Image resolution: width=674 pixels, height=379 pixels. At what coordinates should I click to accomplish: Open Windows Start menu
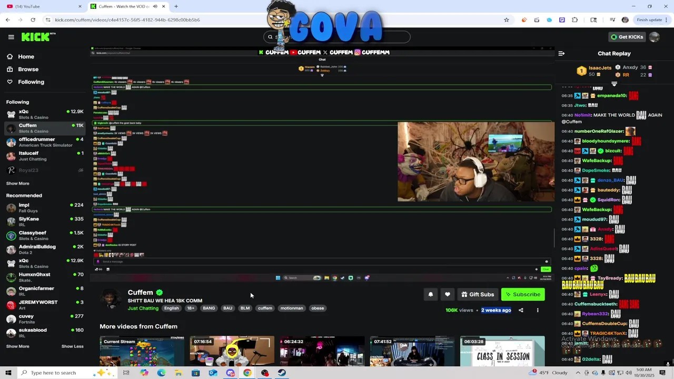(8, 373)
